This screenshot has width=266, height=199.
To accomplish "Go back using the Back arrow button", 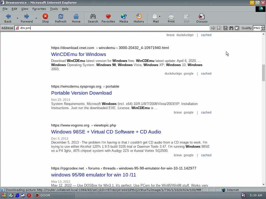I will pos(8,18).
